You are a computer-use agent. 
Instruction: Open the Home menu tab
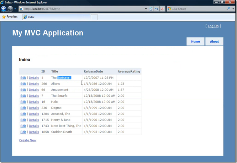195,42
